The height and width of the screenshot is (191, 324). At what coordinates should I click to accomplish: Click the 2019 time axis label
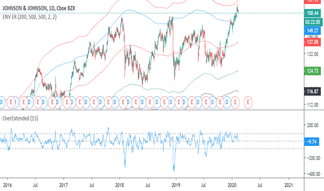(x=176, y=185)
